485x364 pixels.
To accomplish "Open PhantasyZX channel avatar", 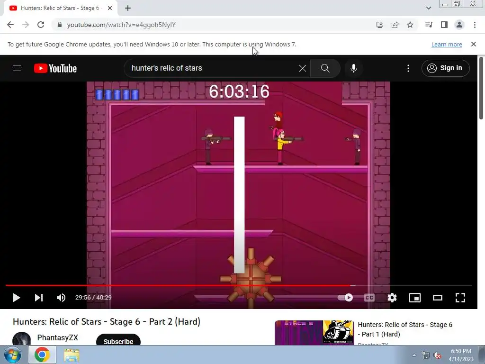I will [22, 338].
